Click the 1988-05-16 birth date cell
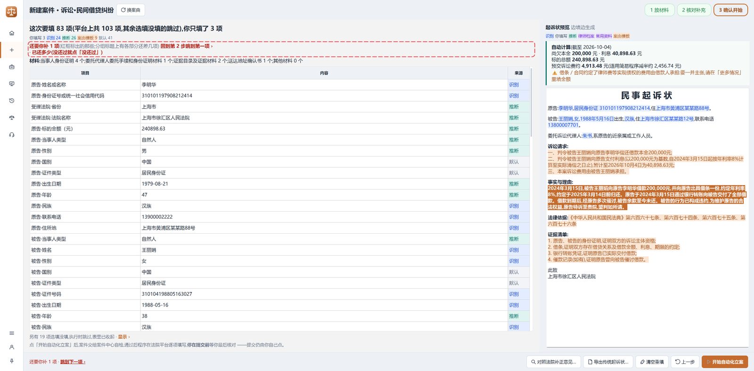 [324, 305]
